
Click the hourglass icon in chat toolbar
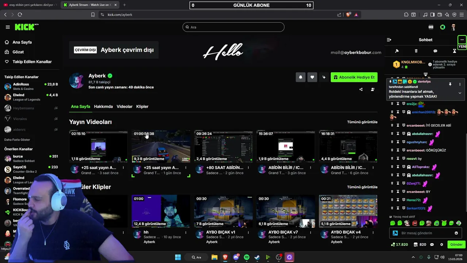tap(455, 51)
